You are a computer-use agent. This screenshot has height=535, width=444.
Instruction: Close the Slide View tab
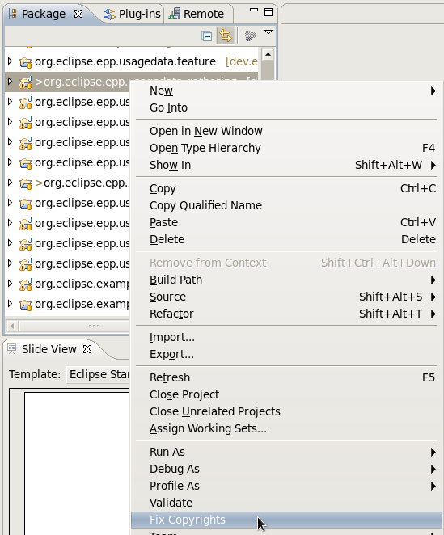pyautogui.click(x=87, y=349)
